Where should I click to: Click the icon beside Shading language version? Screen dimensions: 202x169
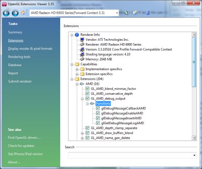pos(82,54)
